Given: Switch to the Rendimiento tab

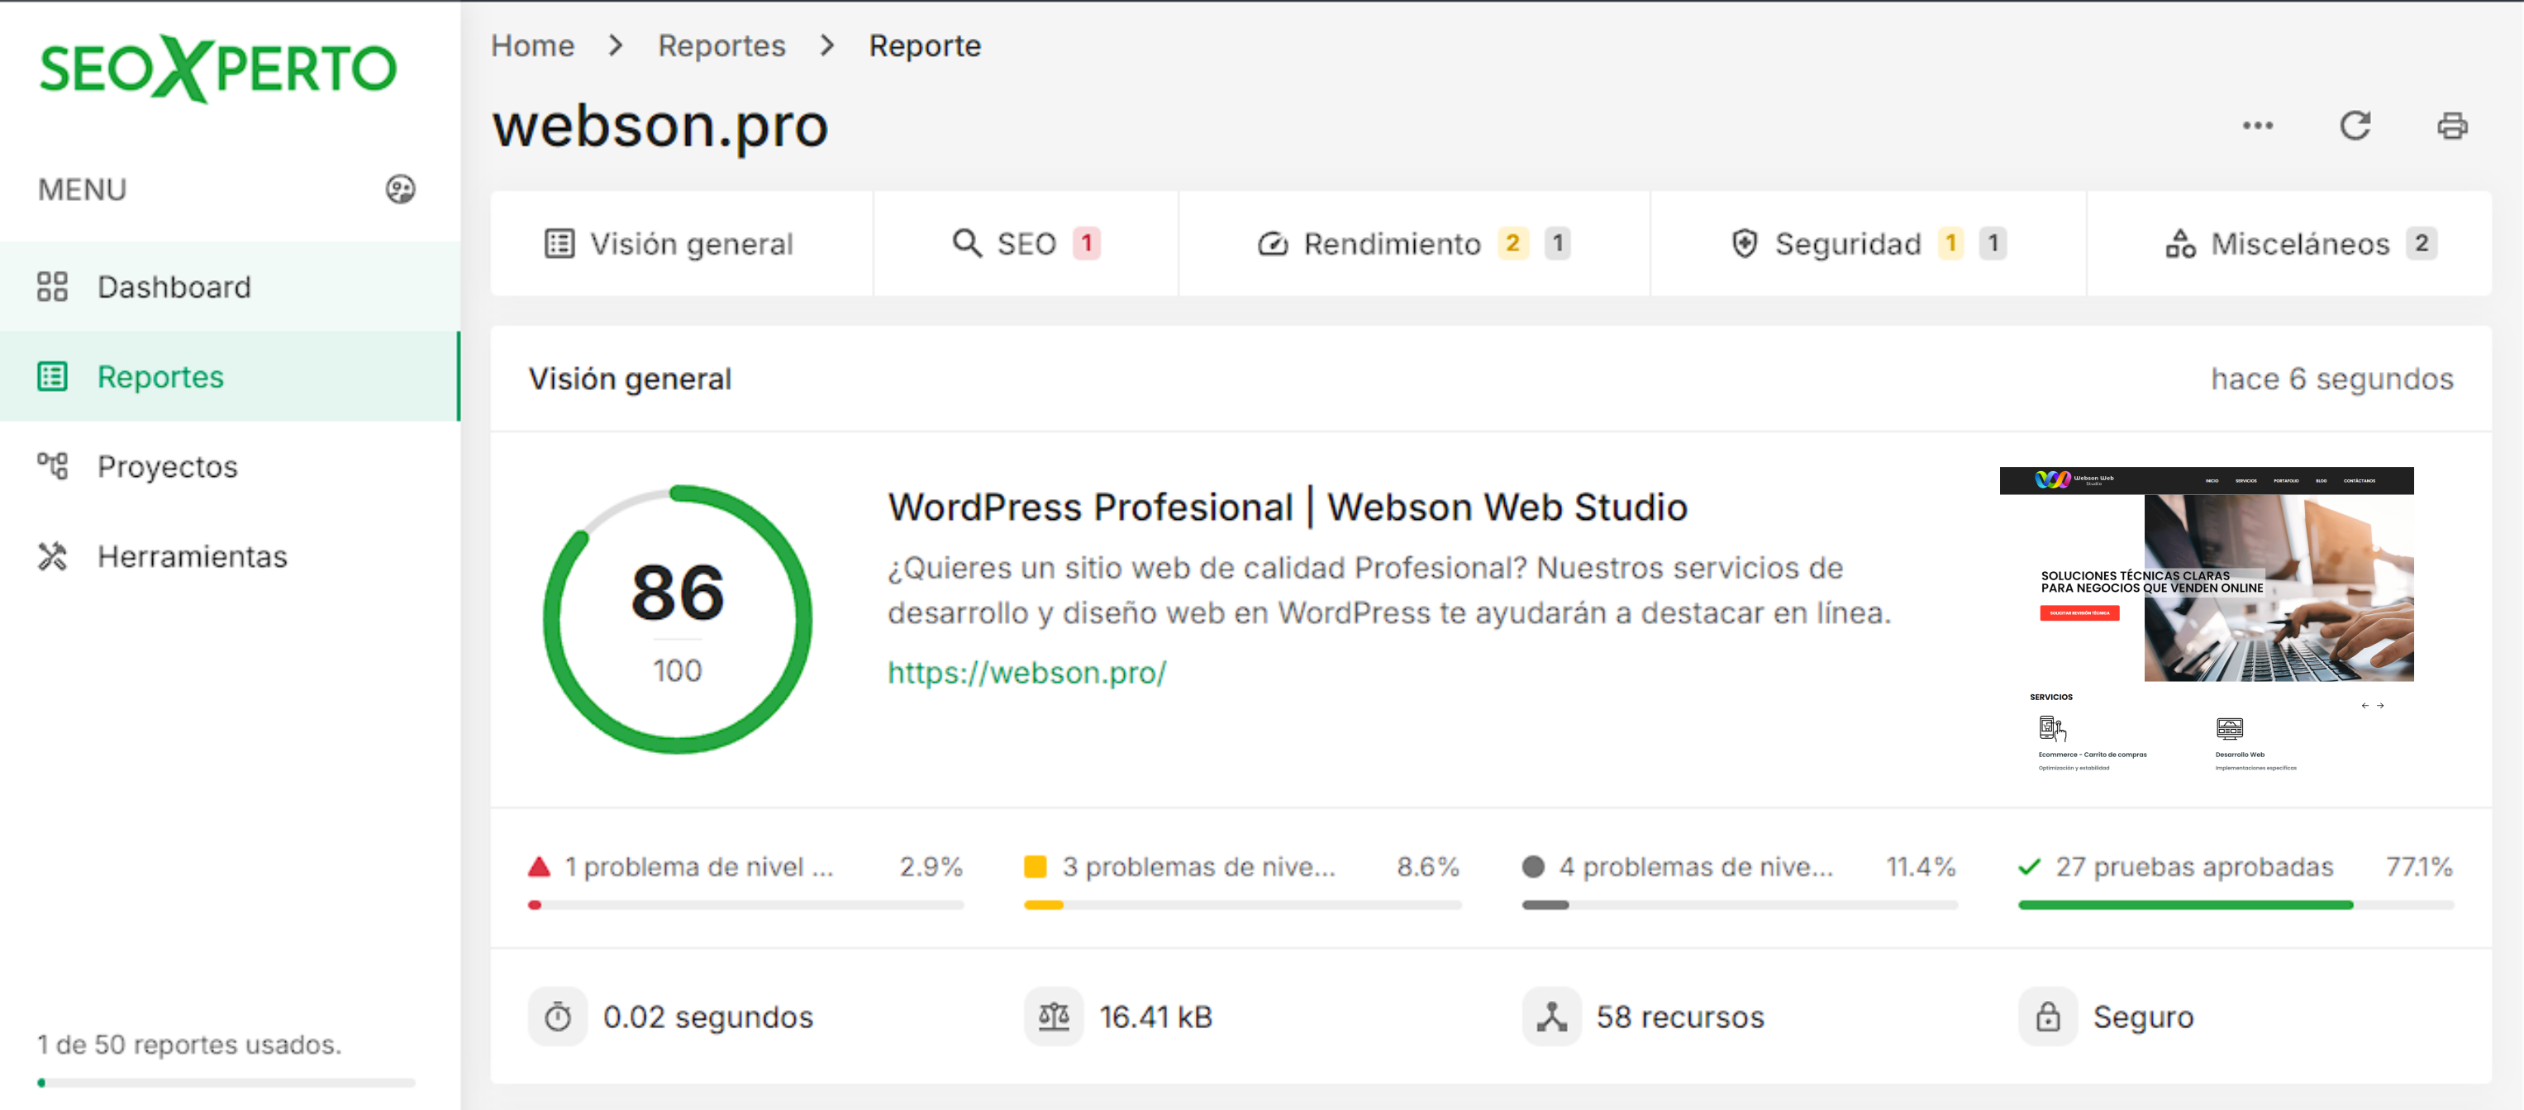Looking at the screenshot, I should (x=1414, y=243).
